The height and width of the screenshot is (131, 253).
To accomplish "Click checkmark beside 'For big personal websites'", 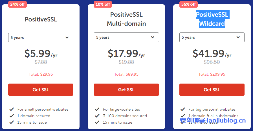I will (x=183, y=109).
